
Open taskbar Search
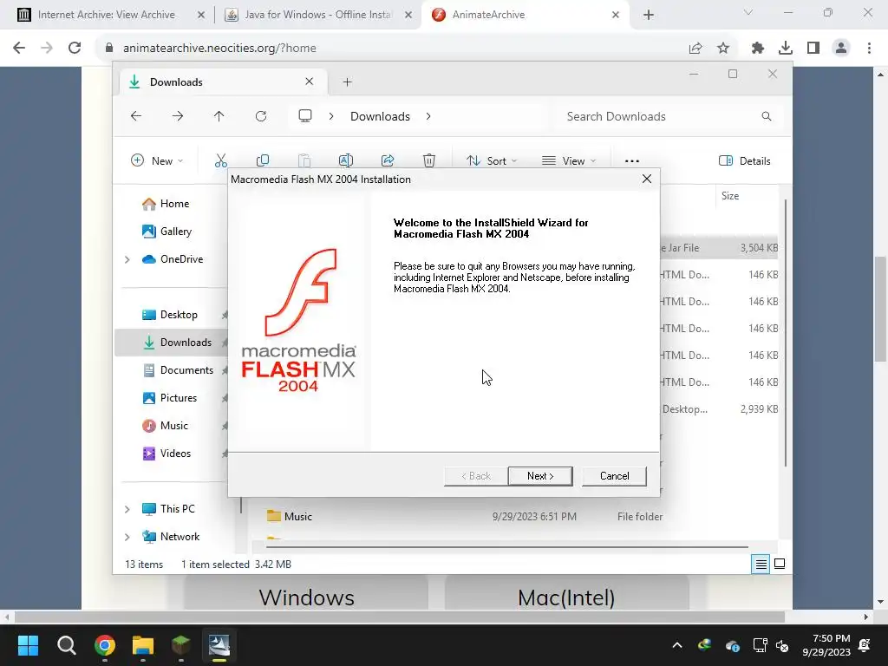(66, 645)
